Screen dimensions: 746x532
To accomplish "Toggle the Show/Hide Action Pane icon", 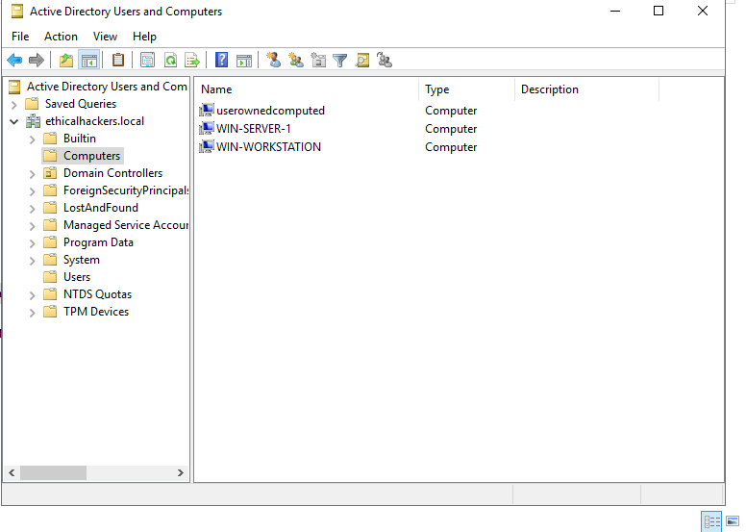I will coord(244,60).
